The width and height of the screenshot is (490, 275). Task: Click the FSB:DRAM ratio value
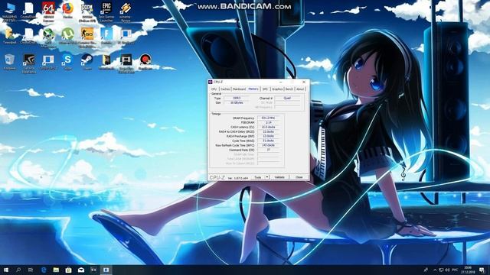click(268, 122)
